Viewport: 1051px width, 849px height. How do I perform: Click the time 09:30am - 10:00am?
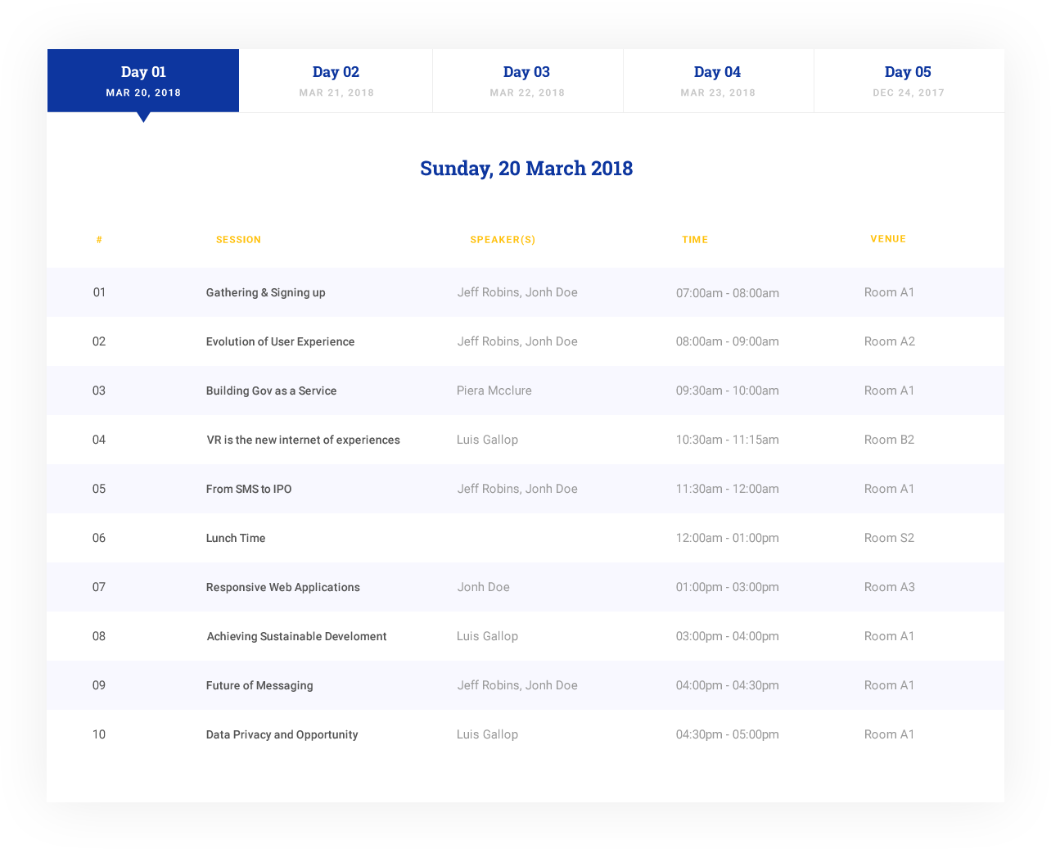click(728, 391)
